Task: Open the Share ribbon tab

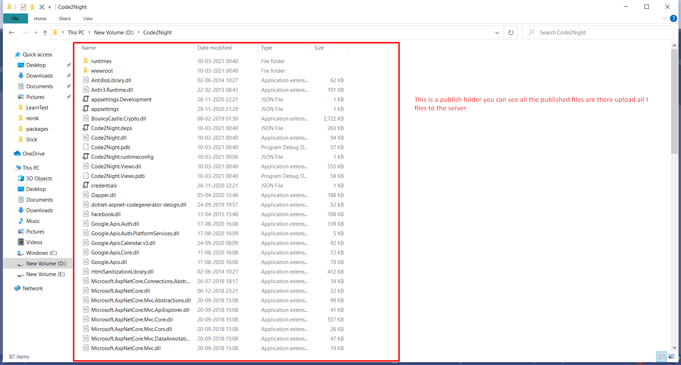Action: coord(65,18)
